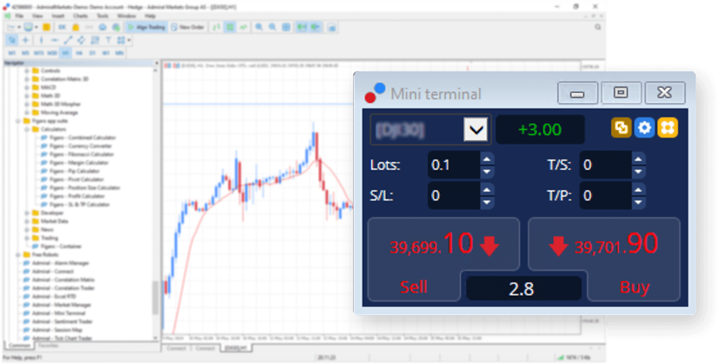Screen dimensions: 725x364
Task: Switch chart to candlestick view
Action: pos(230,27)
